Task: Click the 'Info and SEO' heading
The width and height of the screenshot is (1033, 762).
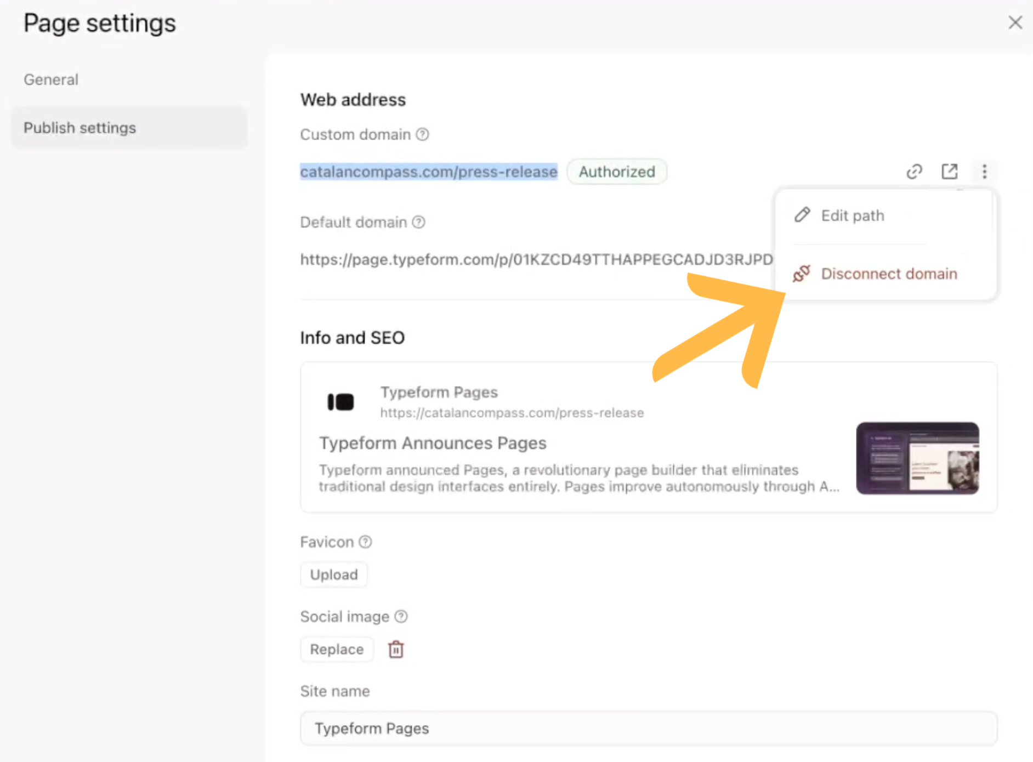Action: click(x=353, y=338)
